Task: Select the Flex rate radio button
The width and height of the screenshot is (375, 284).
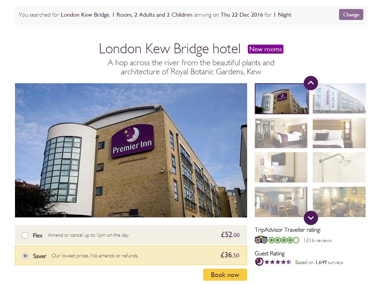Action: click(25, 235)
